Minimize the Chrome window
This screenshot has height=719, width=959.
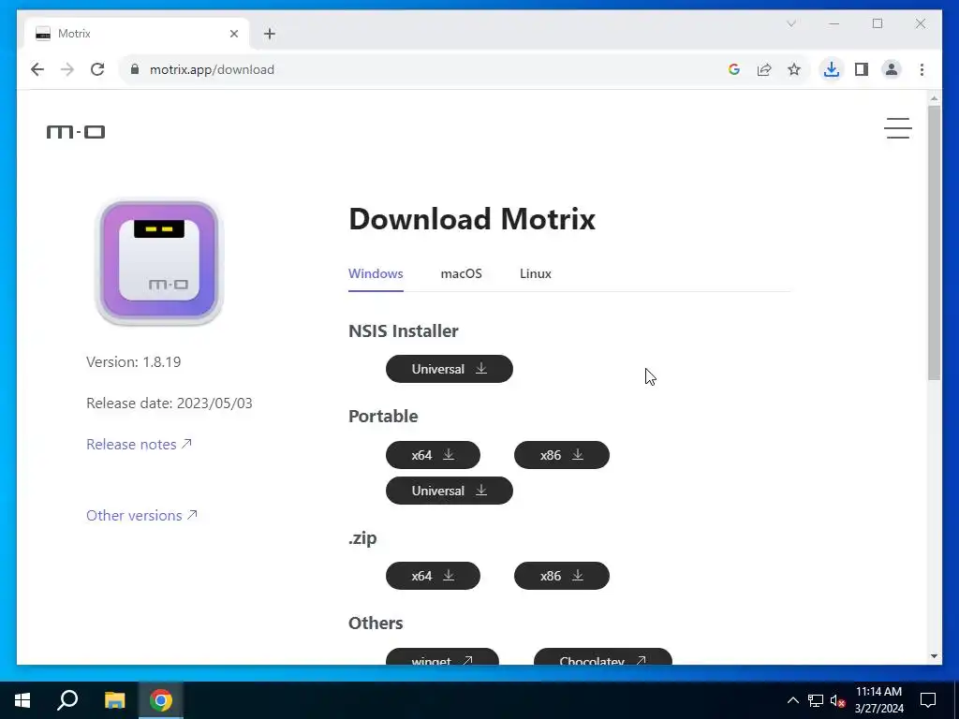pos(834,23)
